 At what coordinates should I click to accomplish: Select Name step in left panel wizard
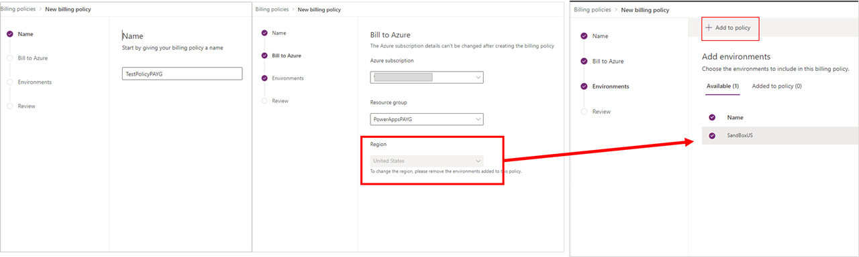(x=26, y=33)
